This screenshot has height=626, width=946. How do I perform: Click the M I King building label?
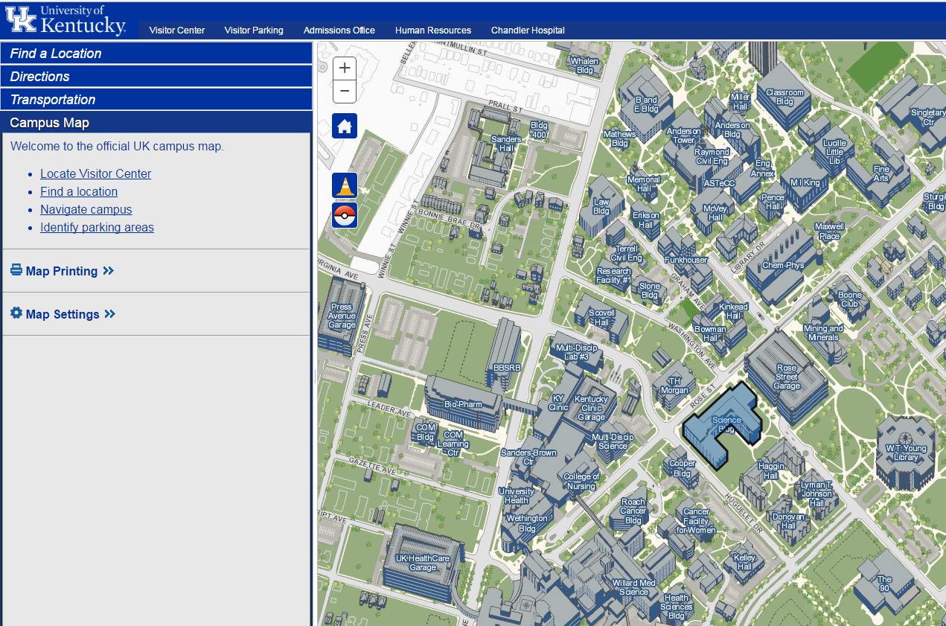tap(805, 182)
